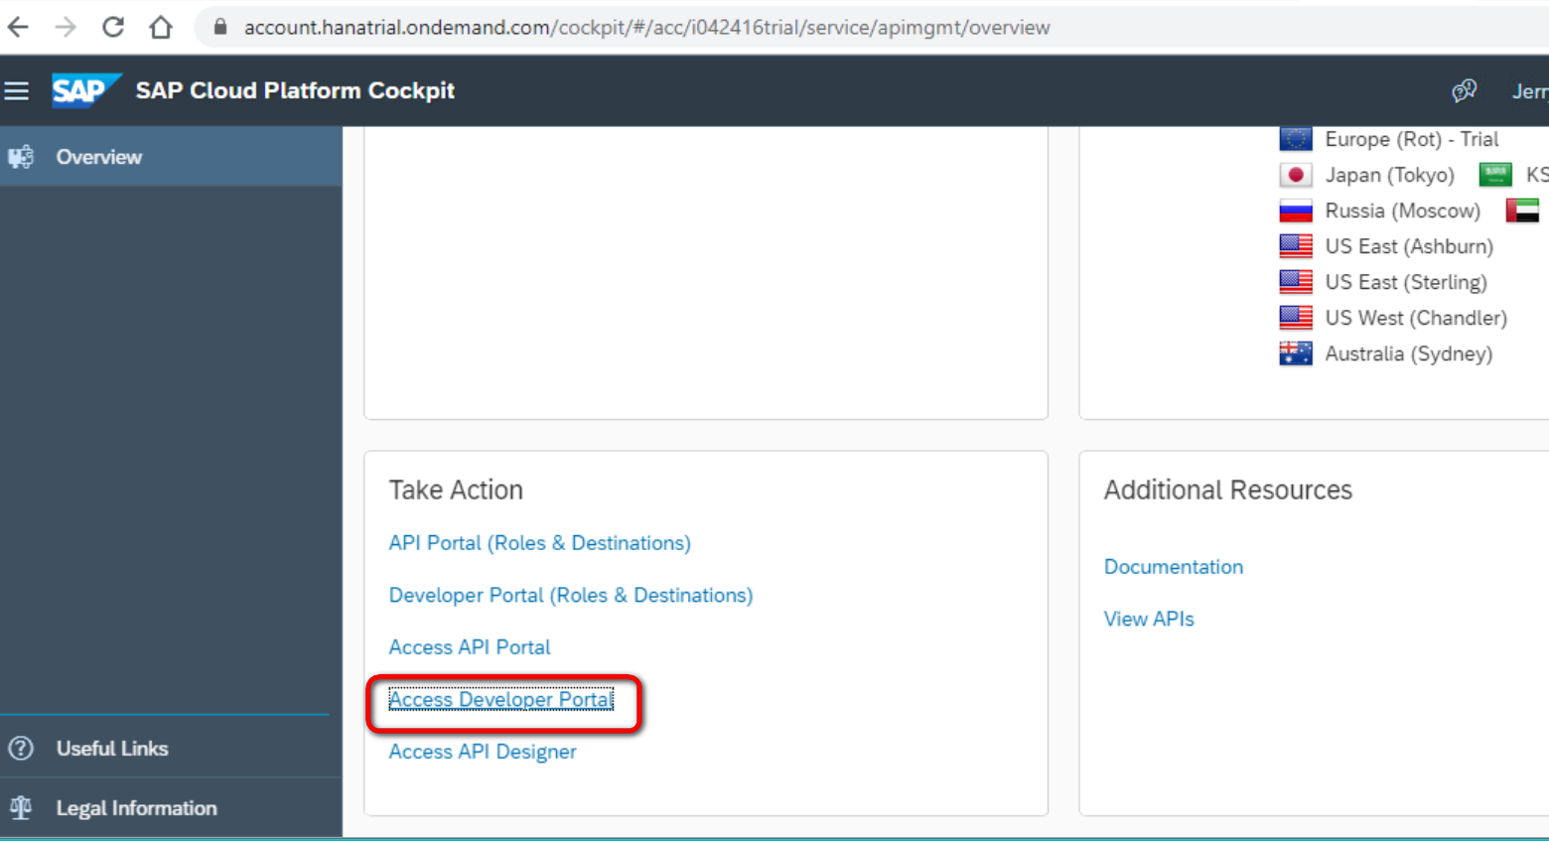Click the browser forward arrow

[66, 27]
